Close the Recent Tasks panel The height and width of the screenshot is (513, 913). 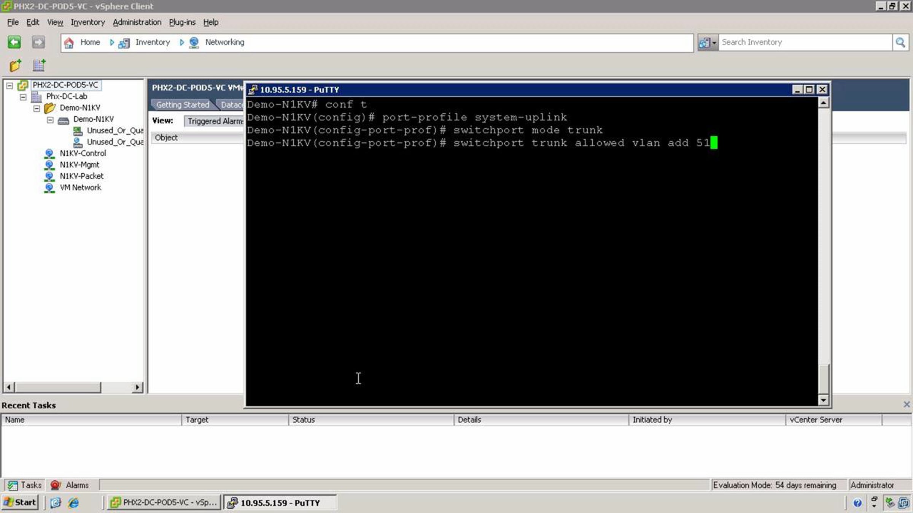907,404
